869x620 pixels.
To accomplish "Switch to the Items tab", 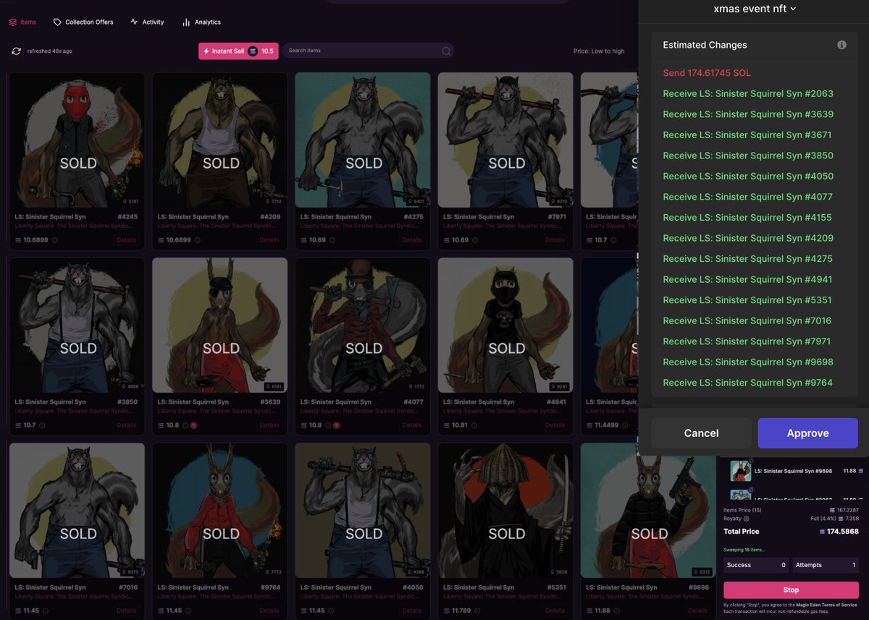I will [x=22, y=22].
